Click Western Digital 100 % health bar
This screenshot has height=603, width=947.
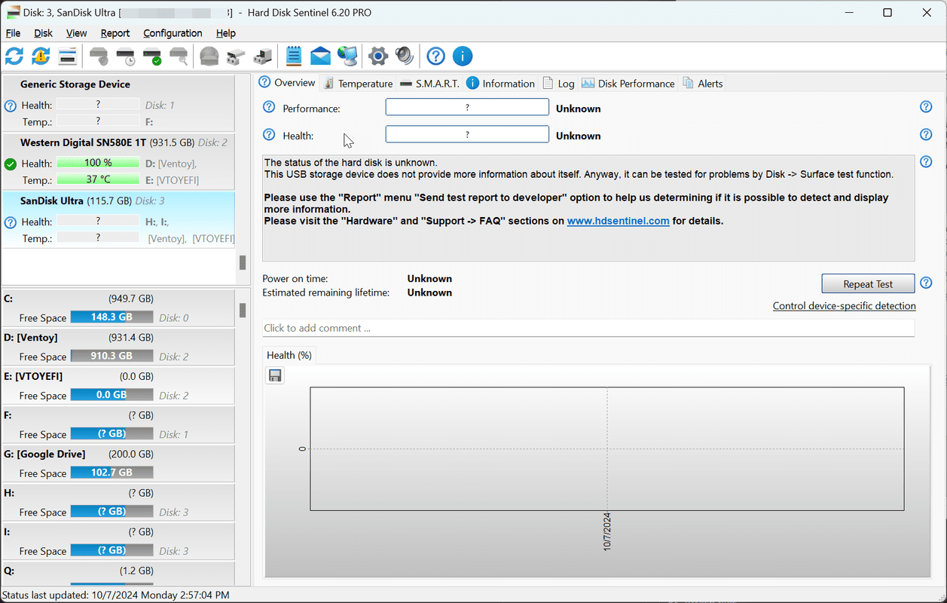point(98,163)
